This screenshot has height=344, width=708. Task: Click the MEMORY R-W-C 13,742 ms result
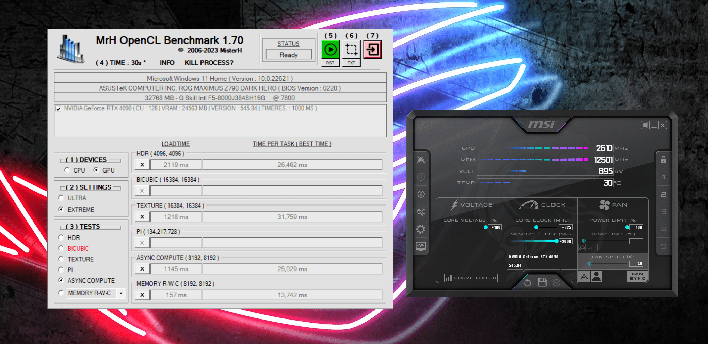tap(292, 295)
